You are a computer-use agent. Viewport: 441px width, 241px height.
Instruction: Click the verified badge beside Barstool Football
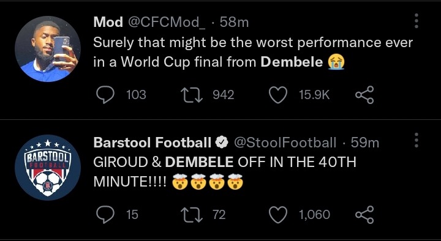pyautogui.click(x=222, y=143)
